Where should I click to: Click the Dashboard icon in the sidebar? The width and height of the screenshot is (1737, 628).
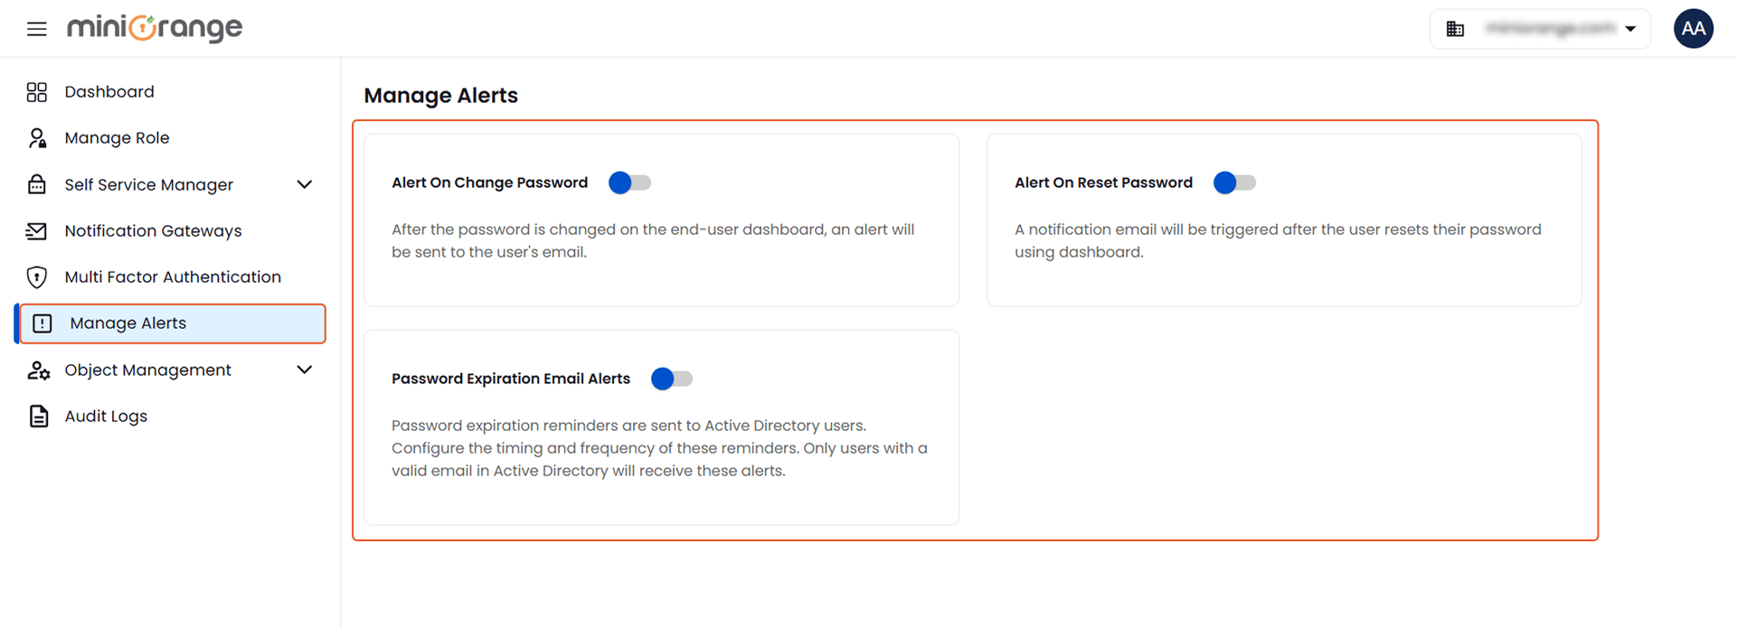(37, 91)
